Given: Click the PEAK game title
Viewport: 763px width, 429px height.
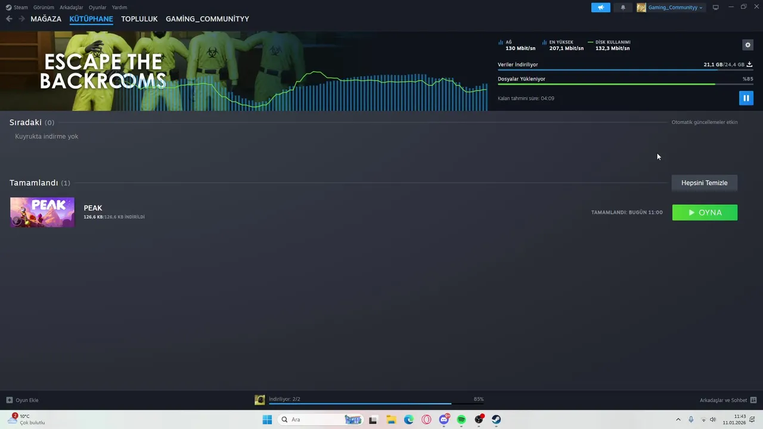Looking at the screenshot, I should pos(93,208).
